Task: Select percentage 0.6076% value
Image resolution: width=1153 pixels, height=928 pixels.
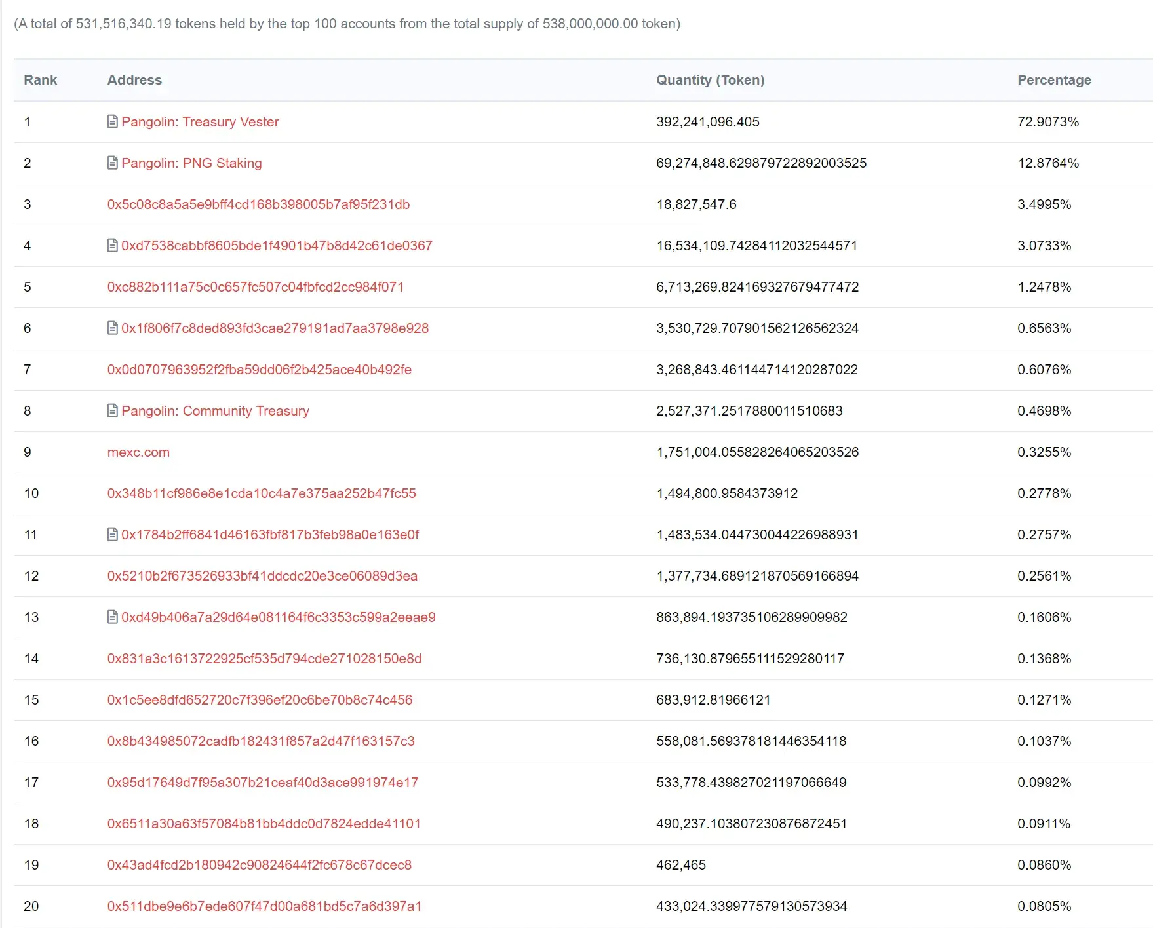Action: [x=1044, y=370]
